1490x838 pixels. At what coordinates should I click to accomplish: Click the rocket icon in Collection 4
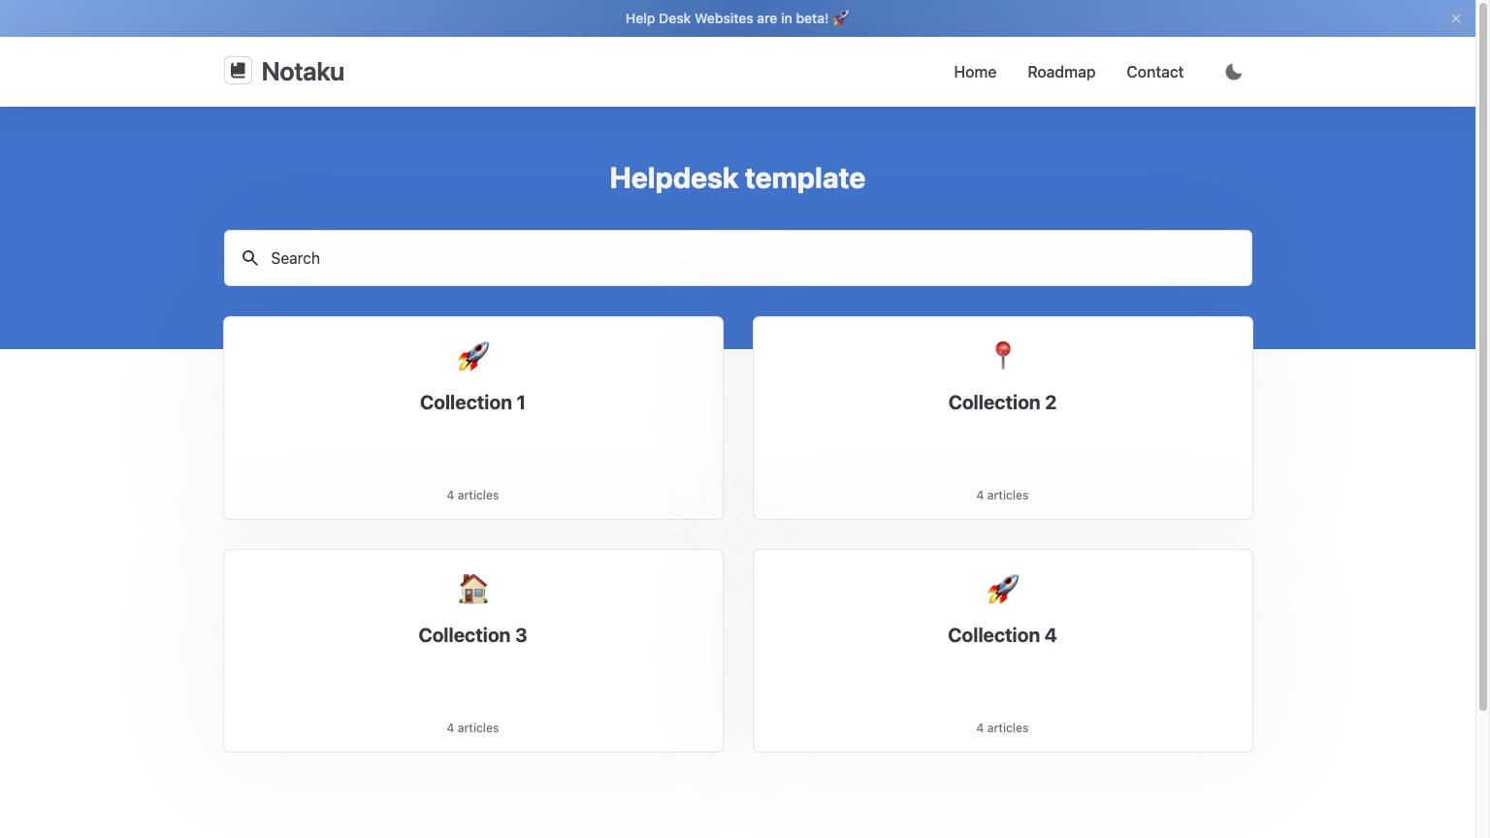pos(1003,589)
